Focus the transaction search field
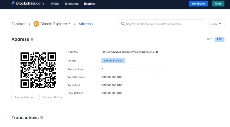 (x=161, y=24)
